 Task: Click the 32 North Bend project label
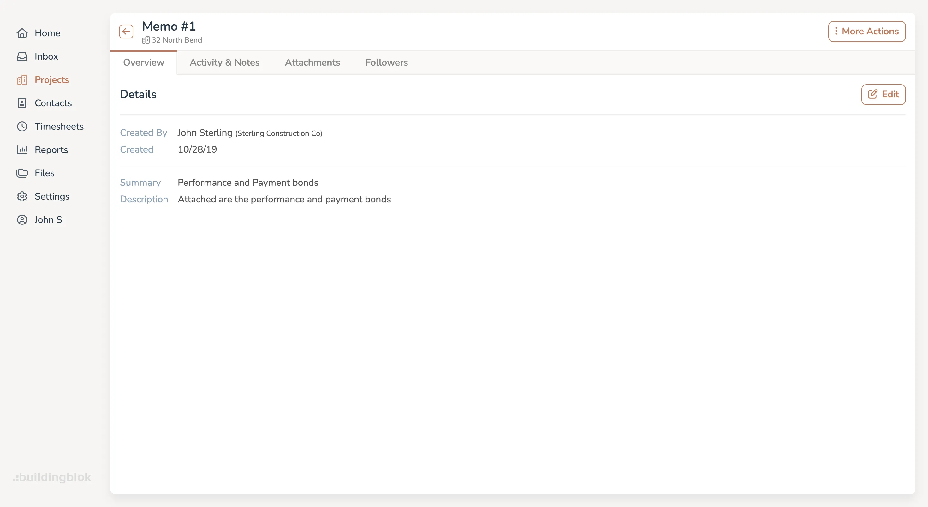[176, 40]
